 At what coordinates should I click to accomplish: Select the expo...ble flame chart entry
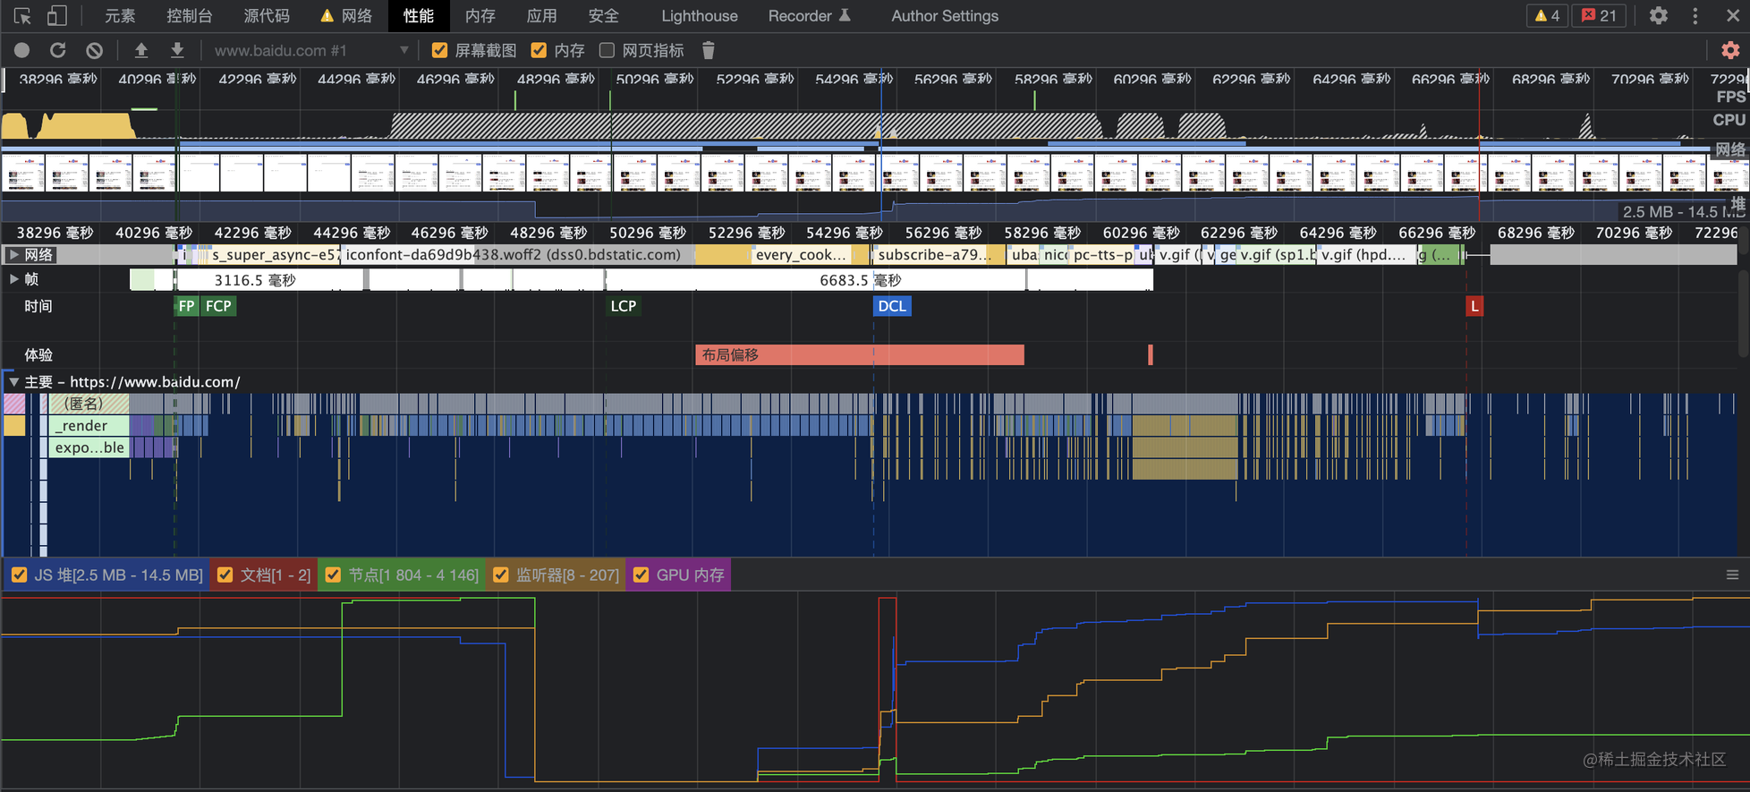89,447
